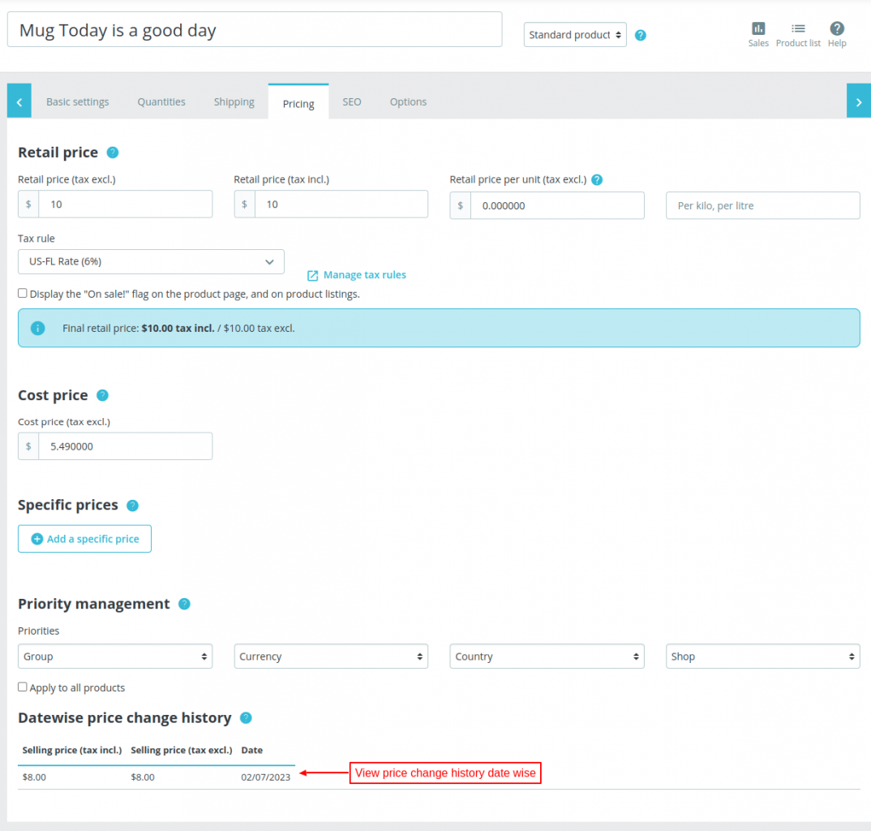Open the Shop priority dropdown
871x831 pixels.
[x=762, y=657]
